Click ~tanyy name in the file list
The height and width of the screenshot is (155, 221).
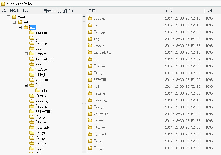pyautogui.click(x=99, y=127)
